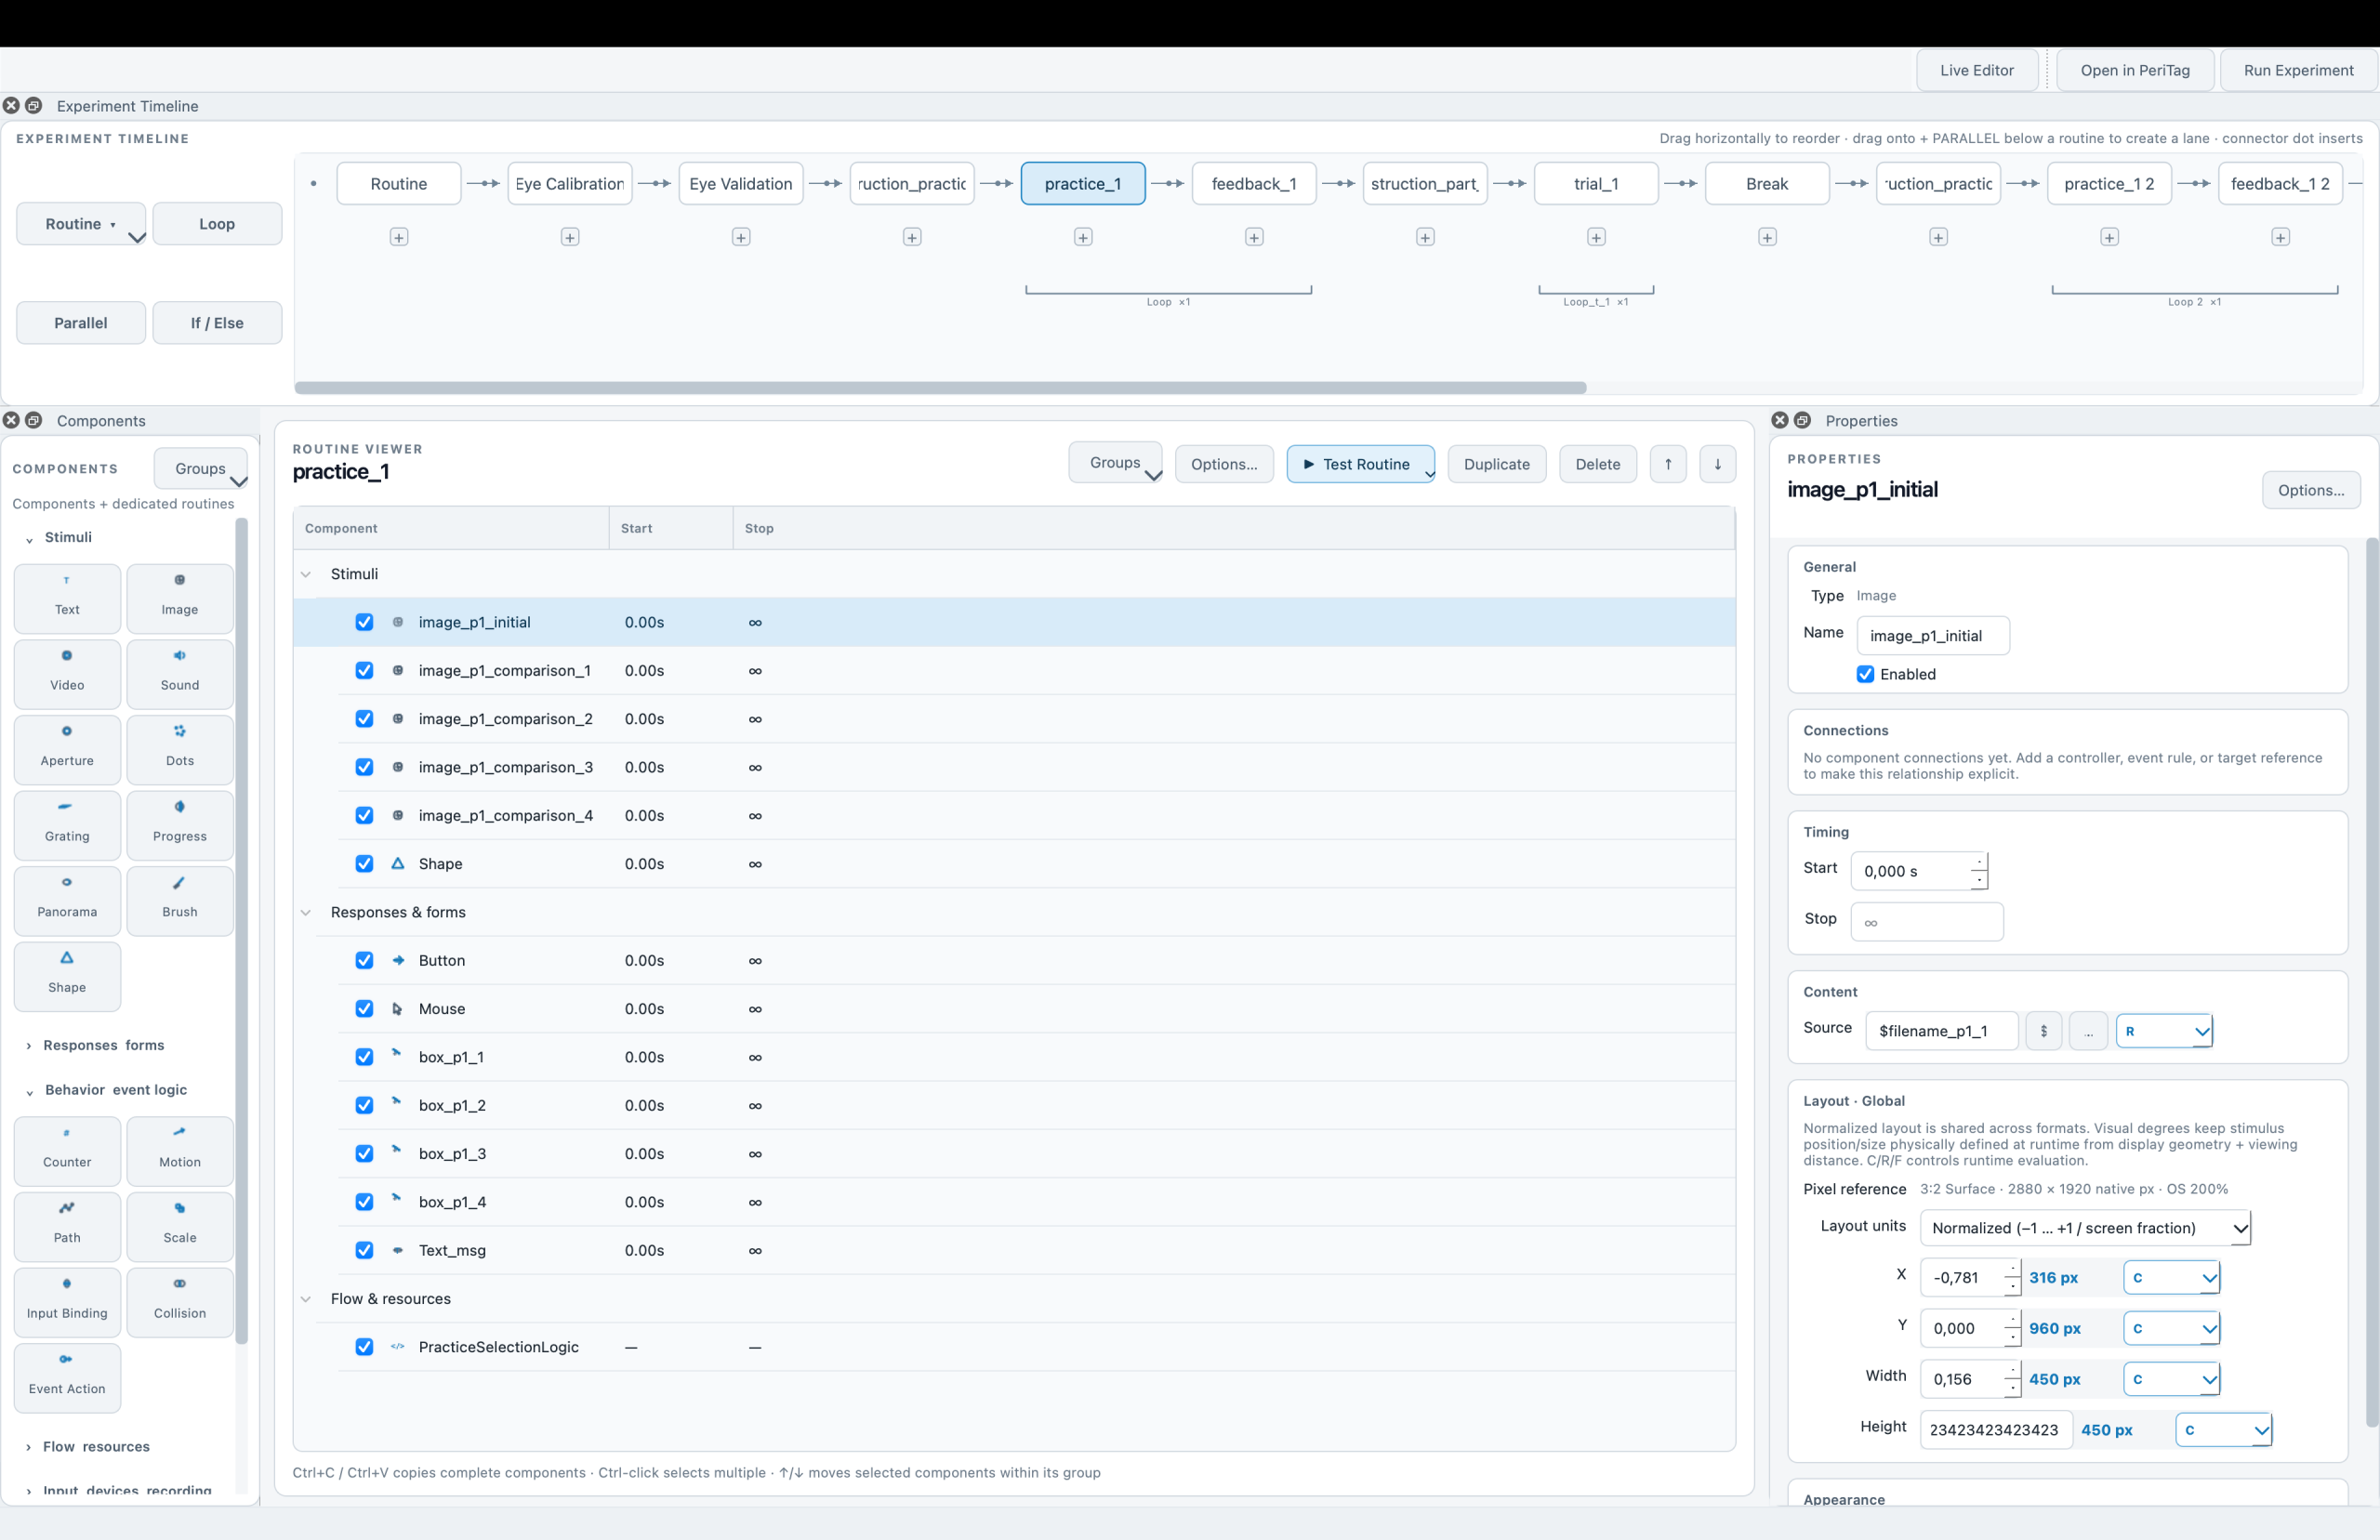The width and height of the screenshot is (2380, 1540).
Task: Add a Video component
Action: (x=67, y=674)
